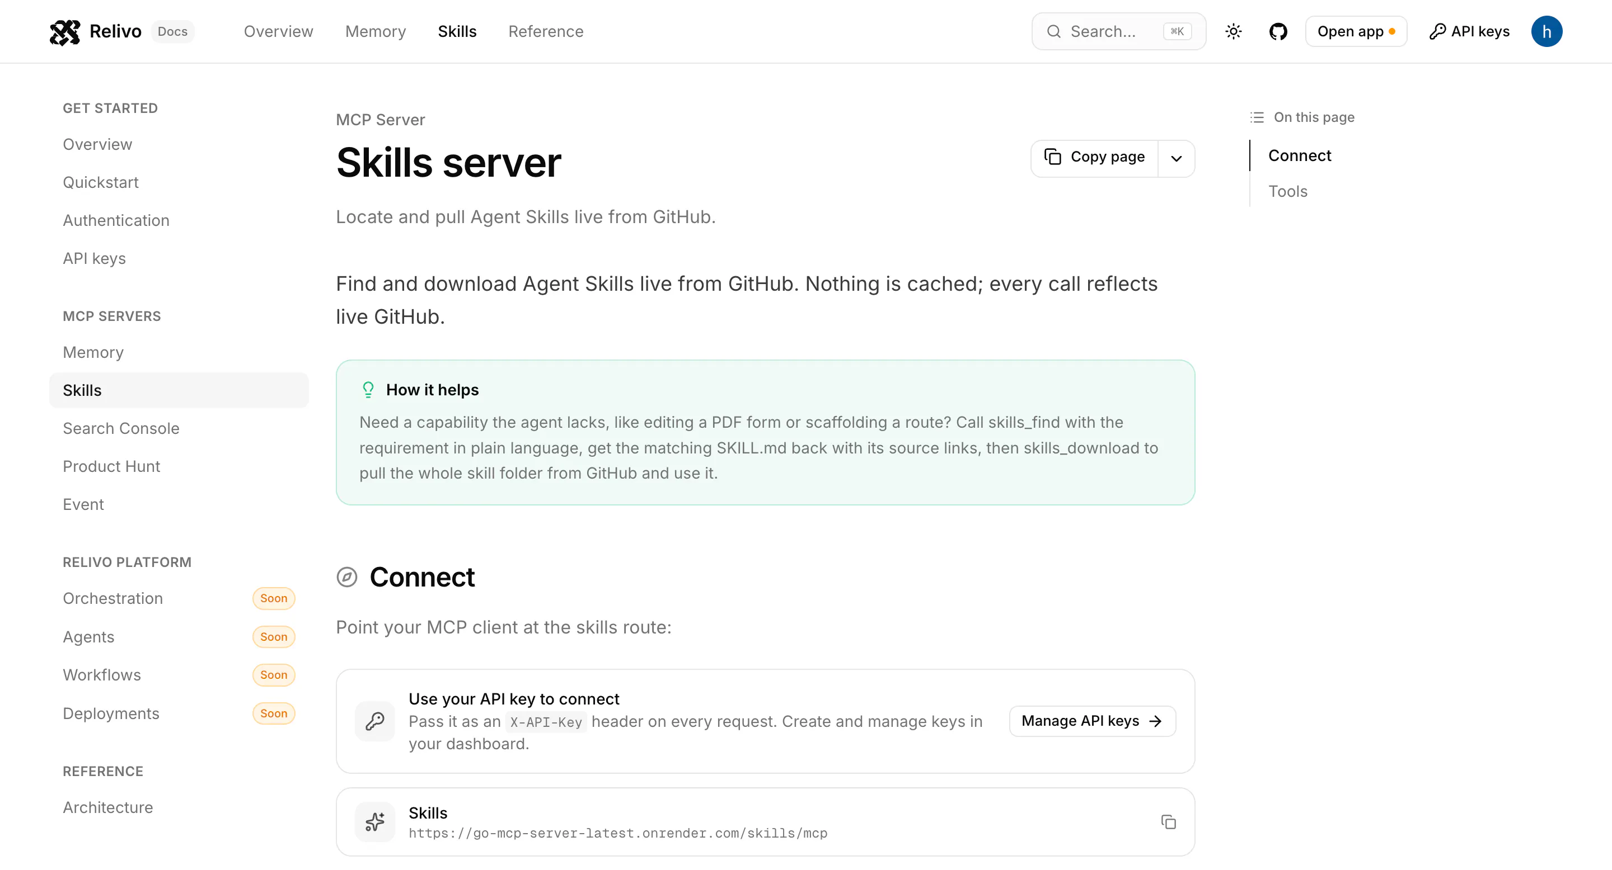
Task: Open the Reference top navigation tab
Action: coord(546,31)
